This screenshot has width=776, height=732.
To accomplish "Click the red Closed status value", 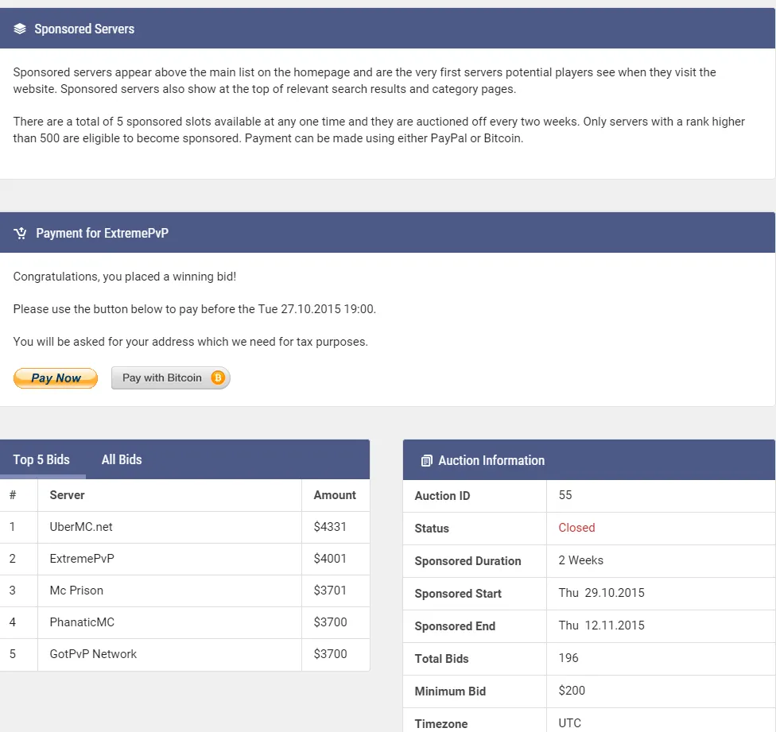I will point(576,528).
